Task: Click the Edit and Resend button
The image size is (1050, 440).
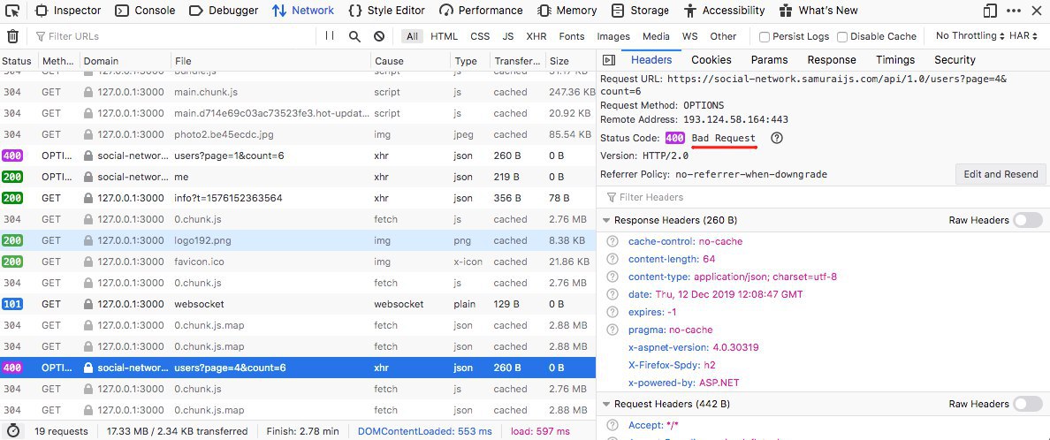Action: (1001, 174)
